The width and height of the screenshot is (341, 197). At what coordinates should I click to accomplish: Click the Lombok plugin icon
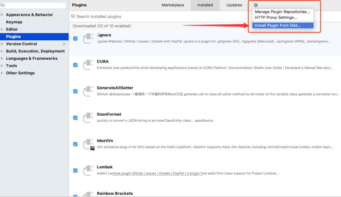(88, 170)
